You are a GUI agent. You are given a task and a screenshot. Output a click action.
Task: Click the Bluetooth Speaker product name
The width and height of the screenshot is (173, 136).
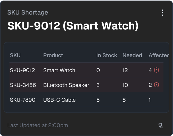click(x=66, y=85)
